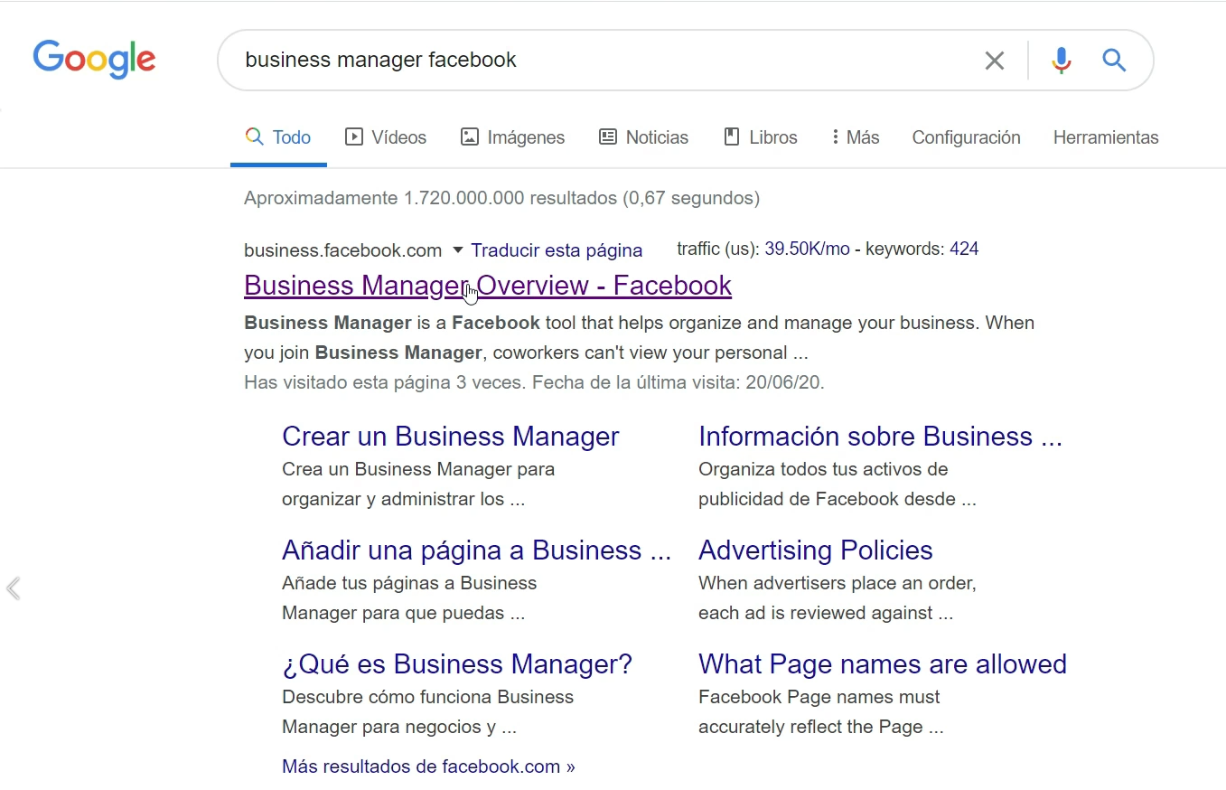
Task: Click Traducir esta página link
Action: (557, 250)
